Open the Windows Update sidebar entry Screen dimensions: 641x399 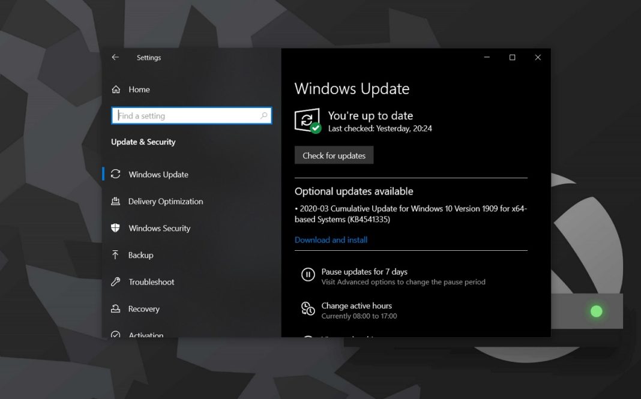coord(158,174)
